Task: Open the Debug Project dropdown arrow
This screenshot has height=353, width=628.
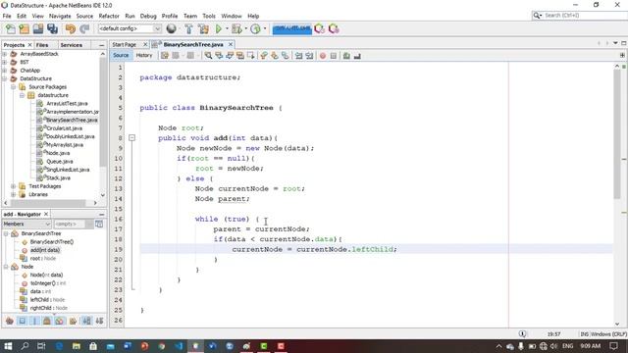Action: (245, 28)
